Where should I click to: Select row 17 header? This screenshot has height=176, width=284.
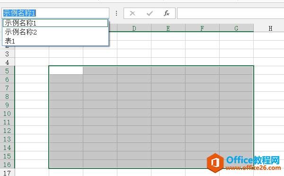point(7,173)
